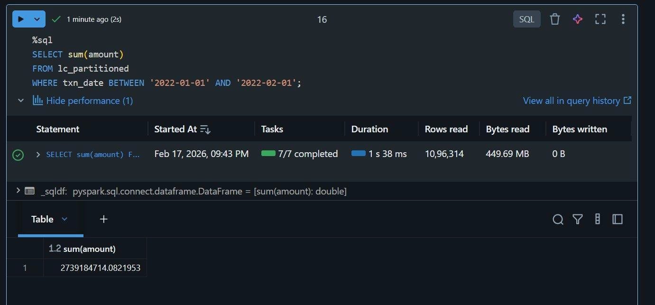Change cell language SQL badge

click(x=526, y=19)
